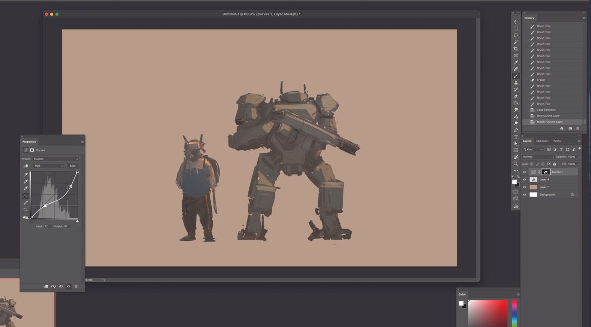Toggle the lock all layer attributes button

555,164
